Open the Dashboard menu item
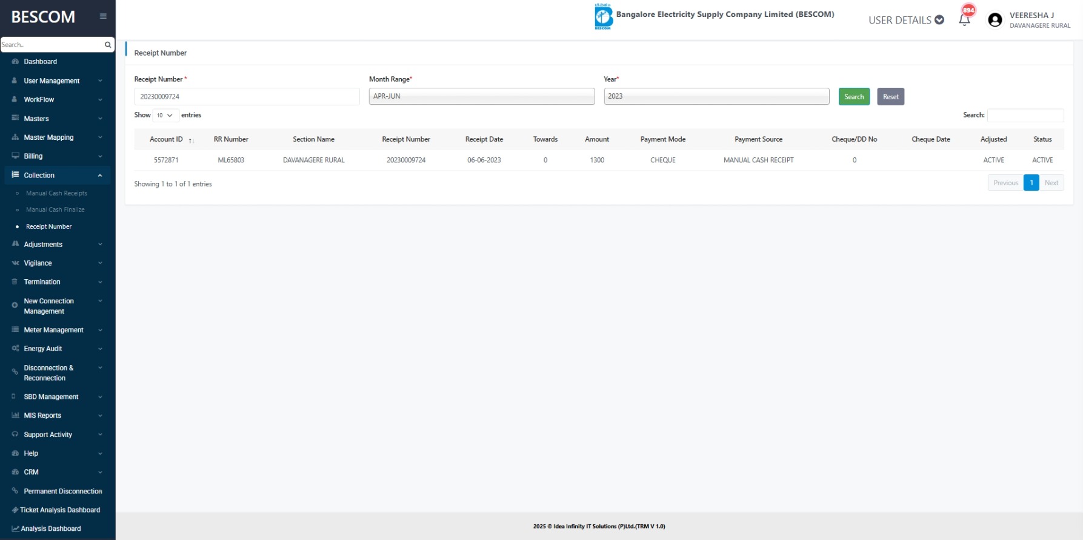 click(40, 62)
